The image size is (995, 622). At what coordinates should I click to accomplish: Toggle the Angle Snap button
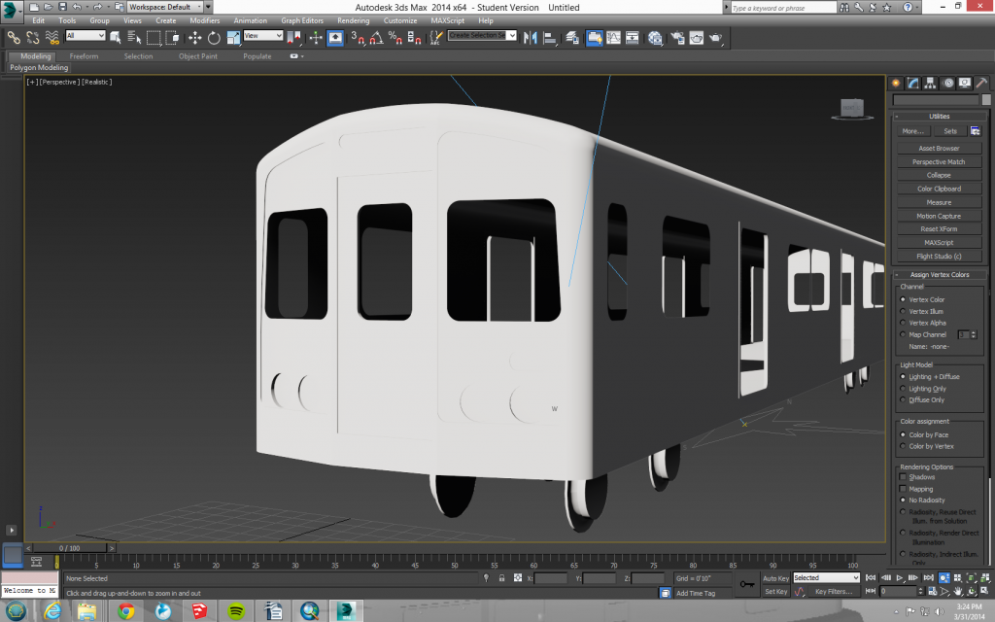pyautogui.click(x=376, y=38)
